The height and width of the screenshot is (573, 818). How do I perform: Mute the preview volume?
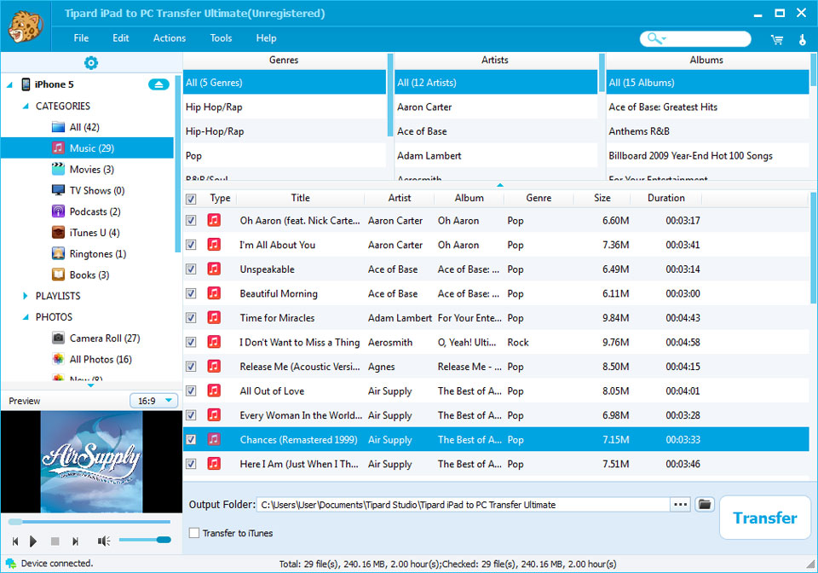103,541
